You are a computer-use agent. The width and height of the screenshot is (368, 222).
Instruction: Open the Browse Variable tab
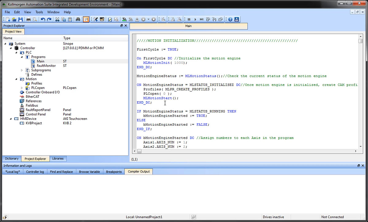coord(90,172)
